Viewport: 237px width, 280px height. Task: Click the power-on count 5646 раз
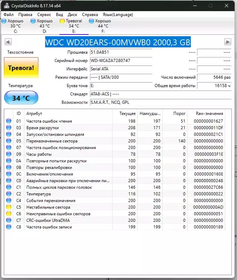tap(214, 77)
